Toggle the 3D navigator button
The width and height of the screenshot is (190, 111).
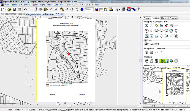click(188, 66)
